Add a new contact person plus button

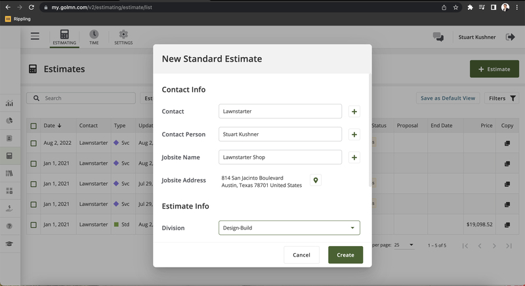pos(354,134)
